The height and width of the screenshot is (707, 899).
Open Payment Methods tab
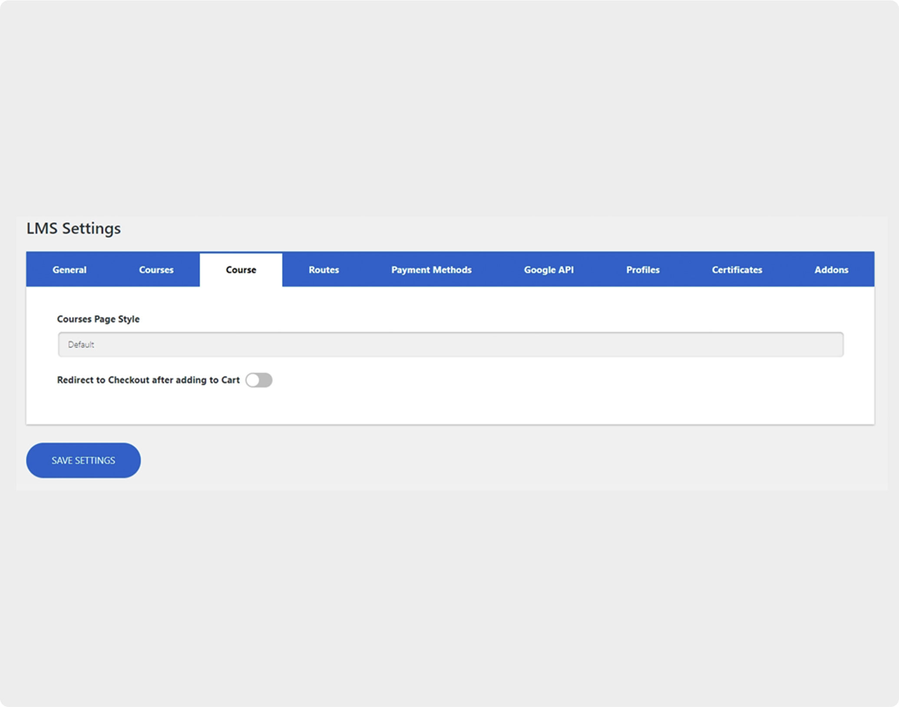point(431,270)
